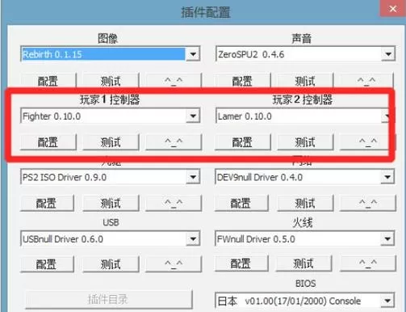Click 测试 under DEV9null Driver
406x312 pixels.
click(x=305, y=203)
